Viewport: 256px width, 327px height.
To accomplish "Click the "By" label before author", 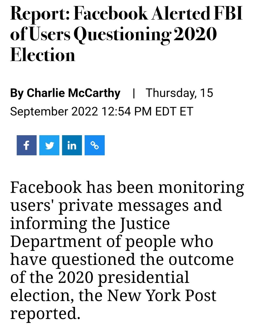I will 17,93.
